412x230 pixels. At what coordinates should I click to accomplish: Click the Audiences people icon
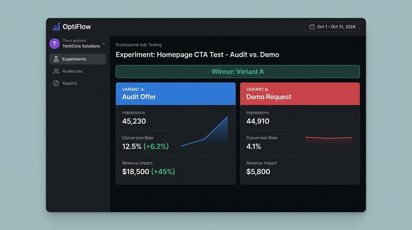(x=56, y=71)
